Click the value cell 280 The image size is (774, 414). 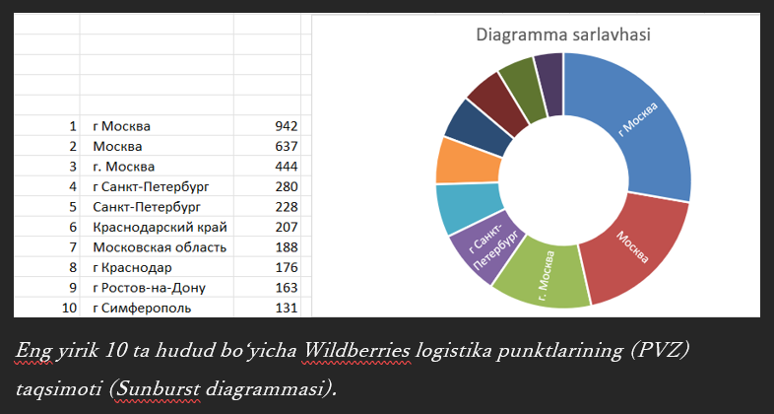267,186
